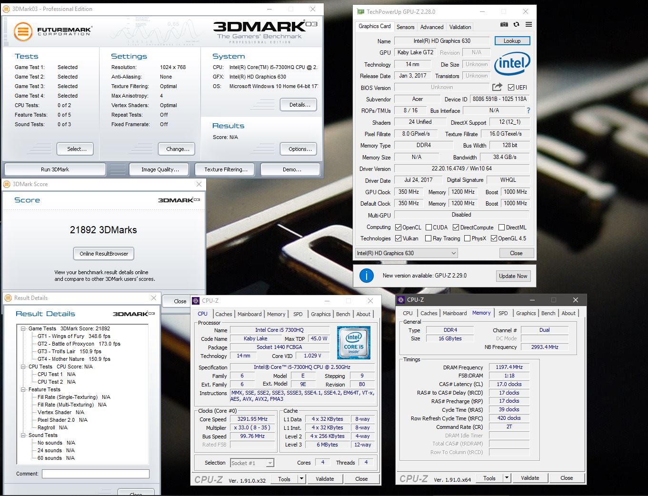This screenshot has width=648, height=496.
Task: Open the SPD tab in CPU-Z memory window
Action: coord(503,313)
